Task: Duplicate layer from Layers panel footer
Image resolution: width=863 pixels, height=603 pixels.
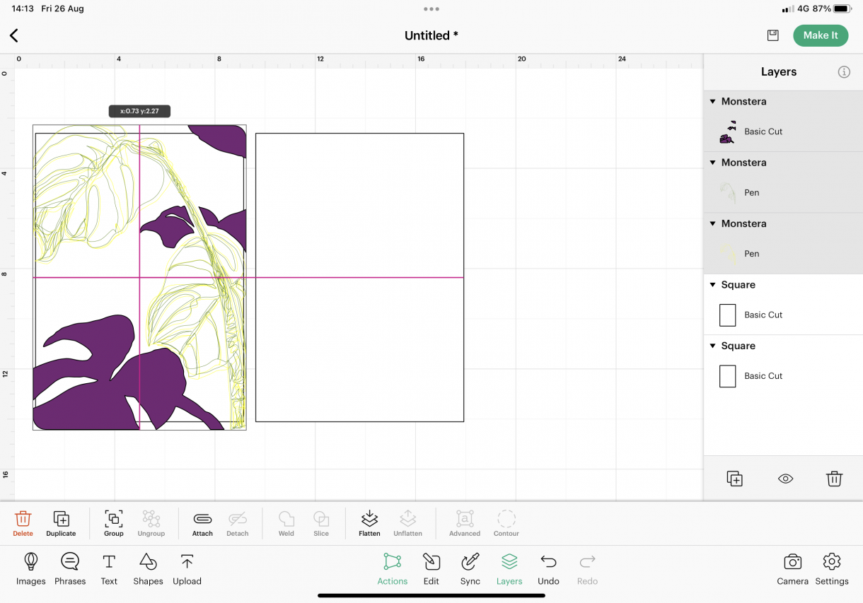Action: 735,479
